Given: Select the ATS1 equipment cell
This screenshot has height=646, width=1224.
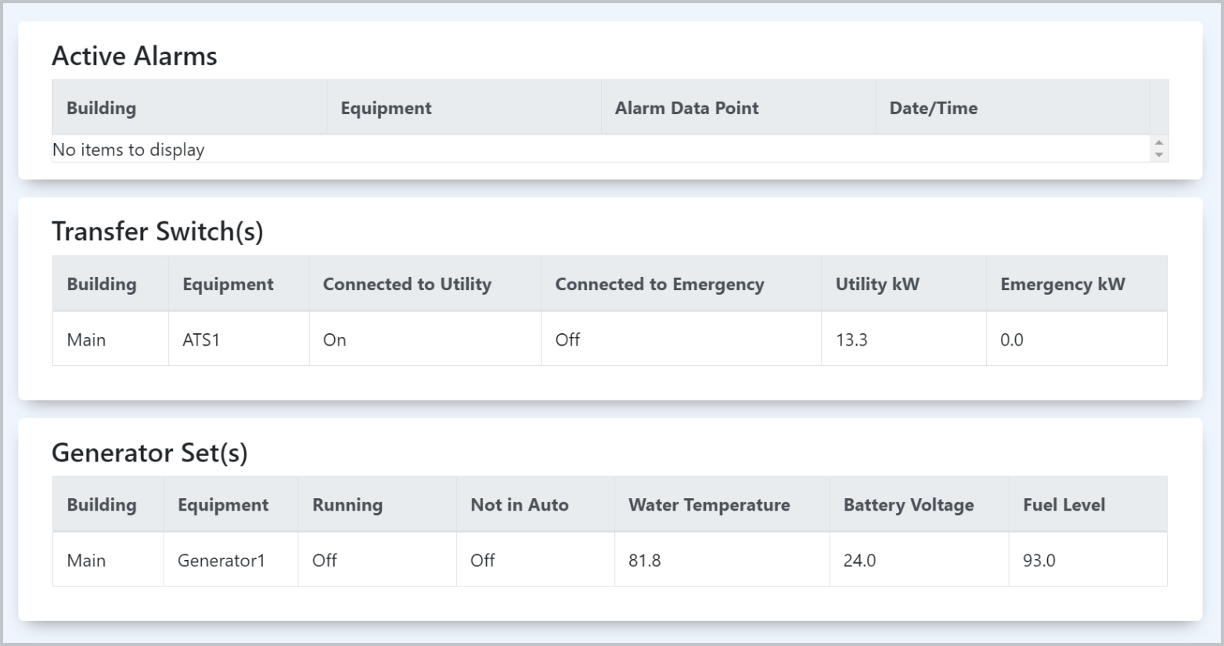Looking at the screenshot, I should (201, 339).
